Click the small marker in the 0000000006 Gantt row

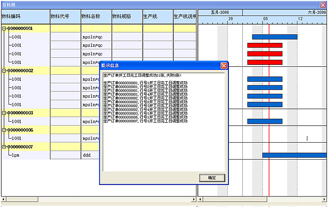tap(307, 139)
